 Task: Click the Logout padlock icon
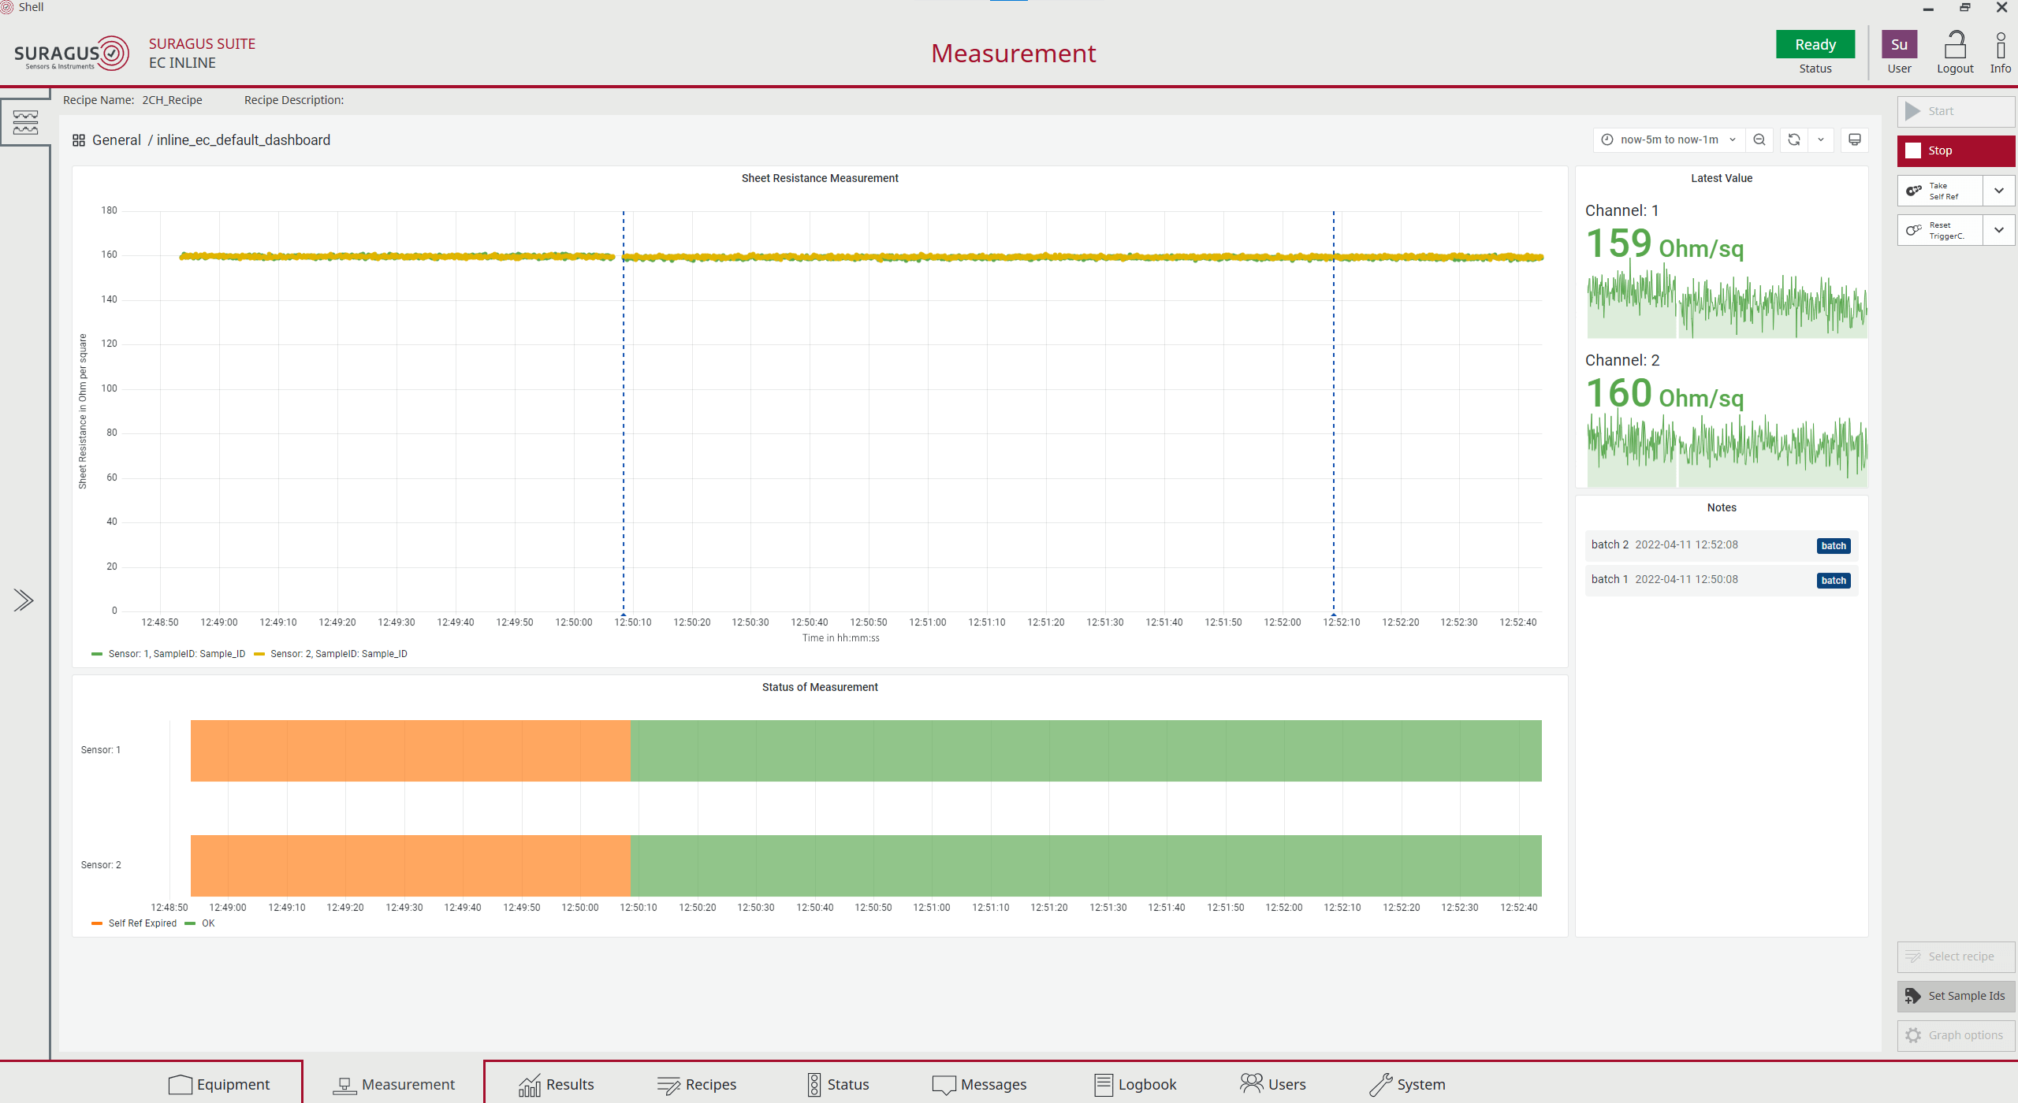pos(1955,46)
